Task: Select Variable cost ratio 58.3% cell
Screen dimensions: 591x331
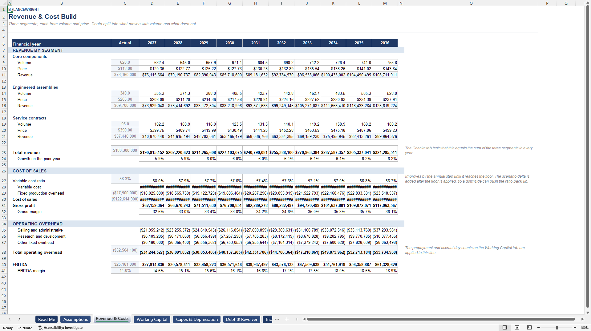Action: [125, 179]
